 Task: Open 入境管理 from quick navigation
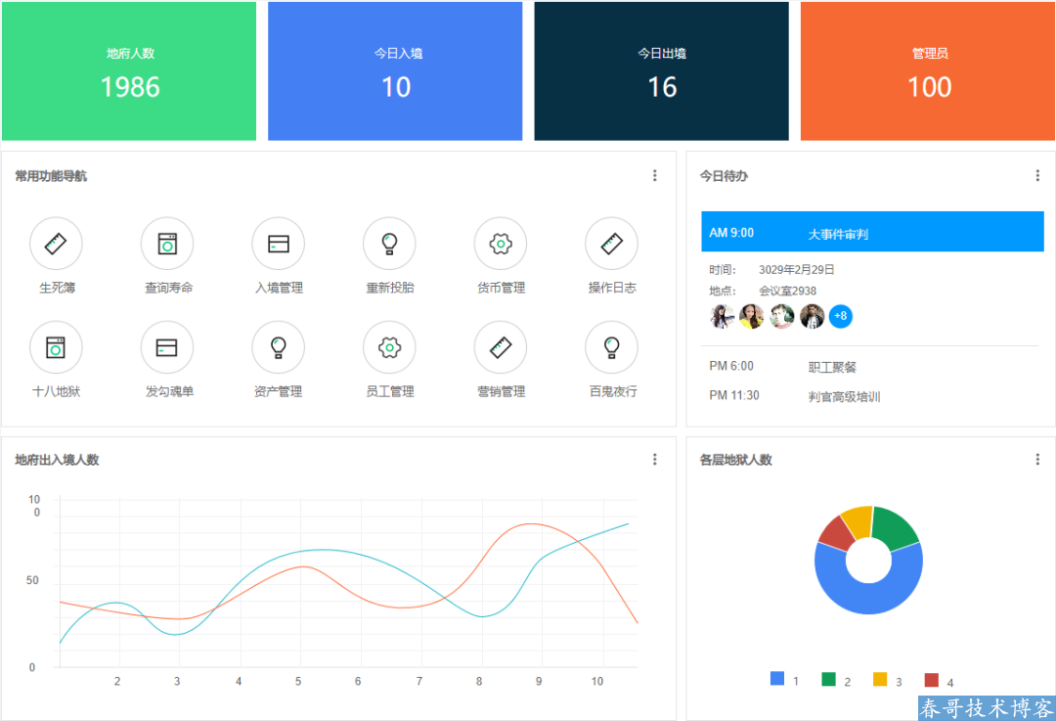click(279, 244)
